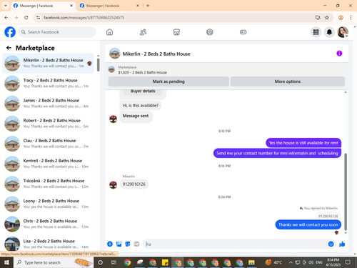The height and width of the screenshot is (268, 357).
Task: Reload the page in Chrome
Action: 26,17
